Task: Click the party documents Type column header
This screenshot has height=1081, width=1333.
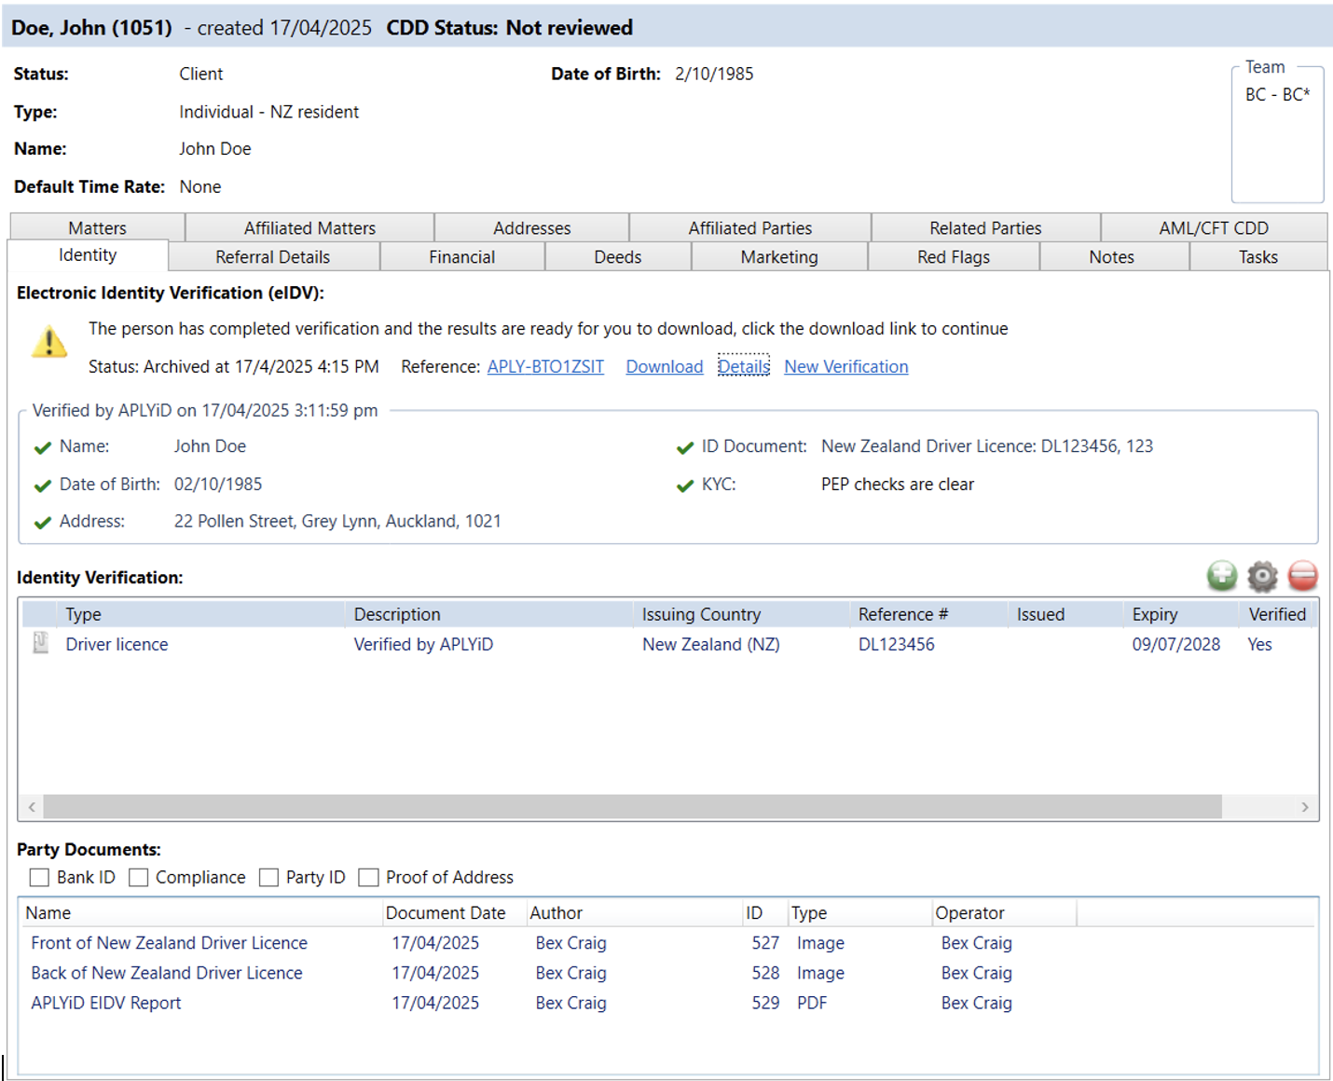Action: coord(859,913)
